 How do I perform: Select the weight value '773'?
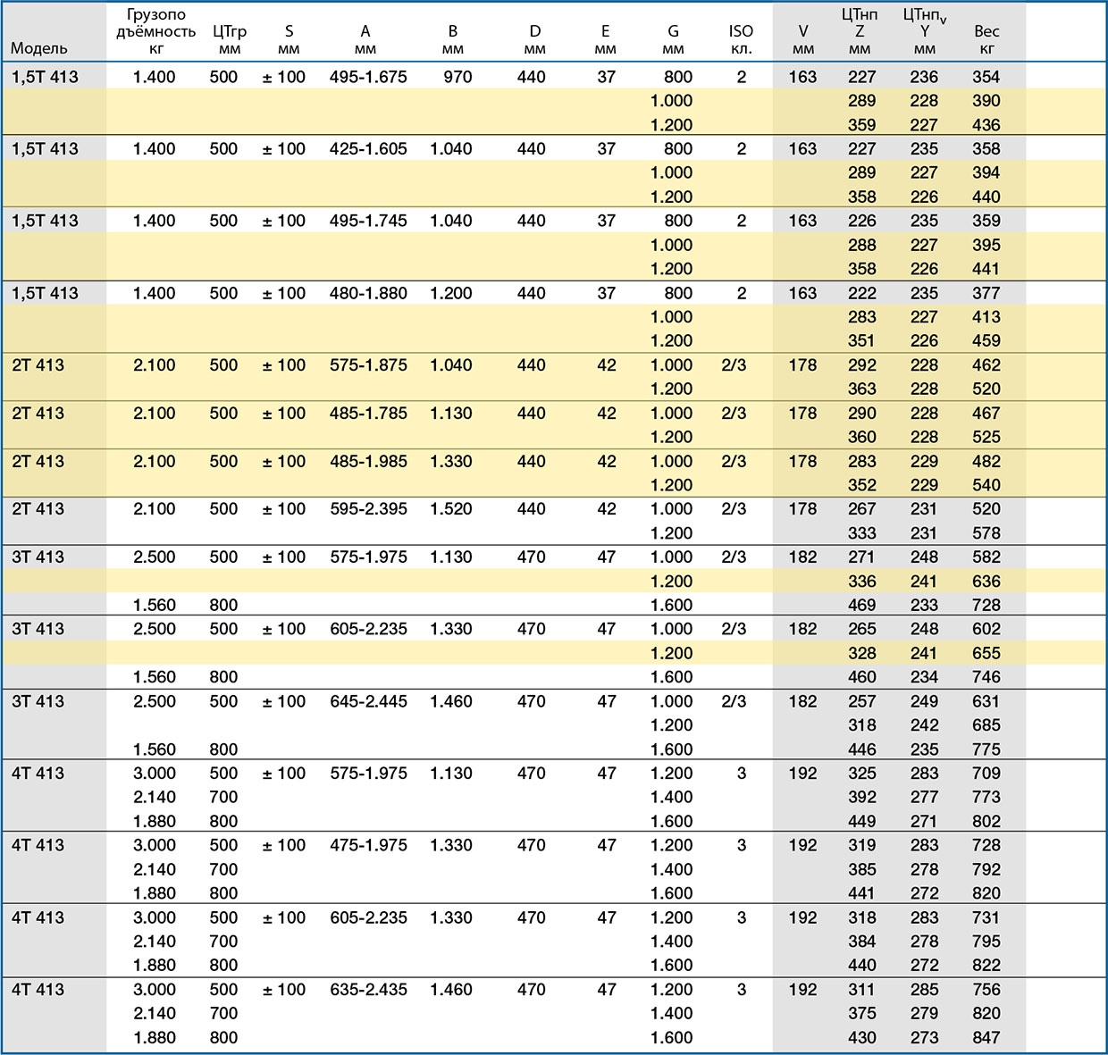[986, 797]
